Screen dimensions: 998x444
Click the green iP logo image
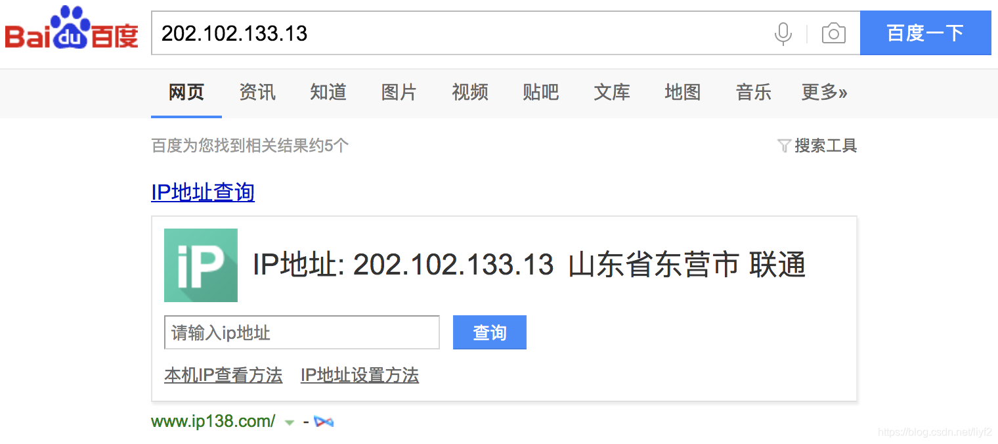tap(201, 265)
